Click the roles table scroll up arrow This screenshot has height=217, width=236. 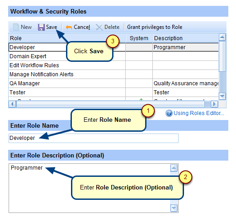pyautogui.click(x=222, y=37)
